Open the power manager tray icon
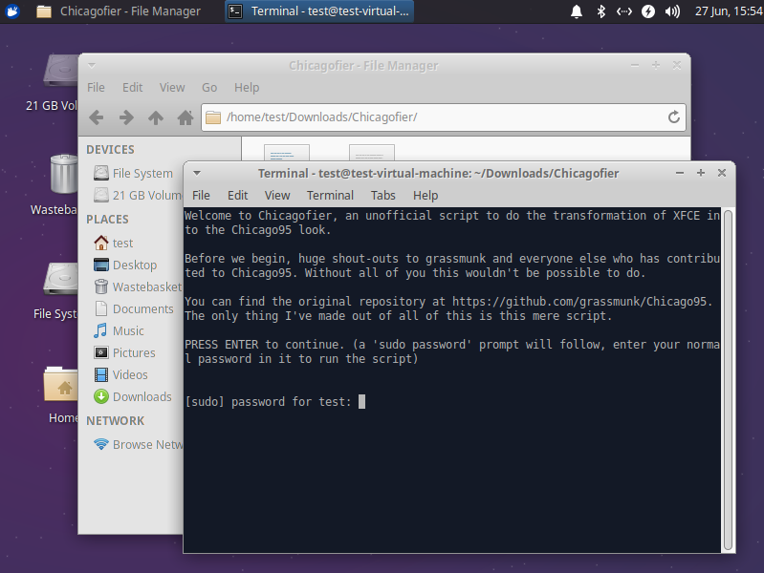Screen dimensions: 764x573 pyautogui.click(x=648, y=11)
